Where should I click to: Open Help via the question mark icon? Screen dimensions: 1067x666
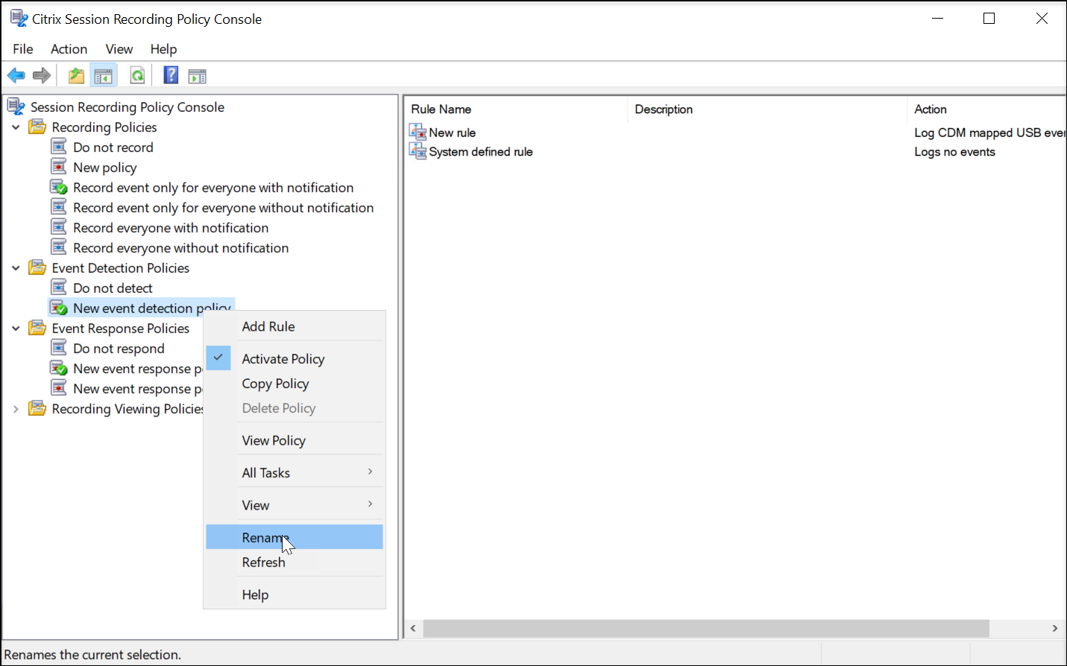coord(171,75)
